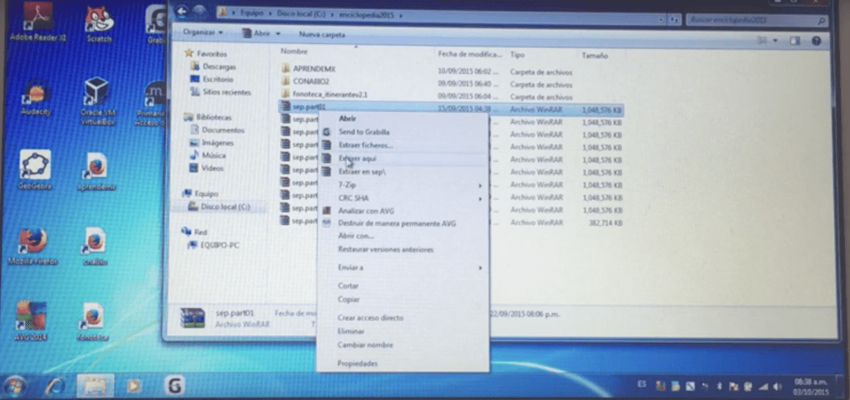Open Propiedades from the context menu
Screen dimensions: 850x400
pyautogui.click(x=357, y=363)
